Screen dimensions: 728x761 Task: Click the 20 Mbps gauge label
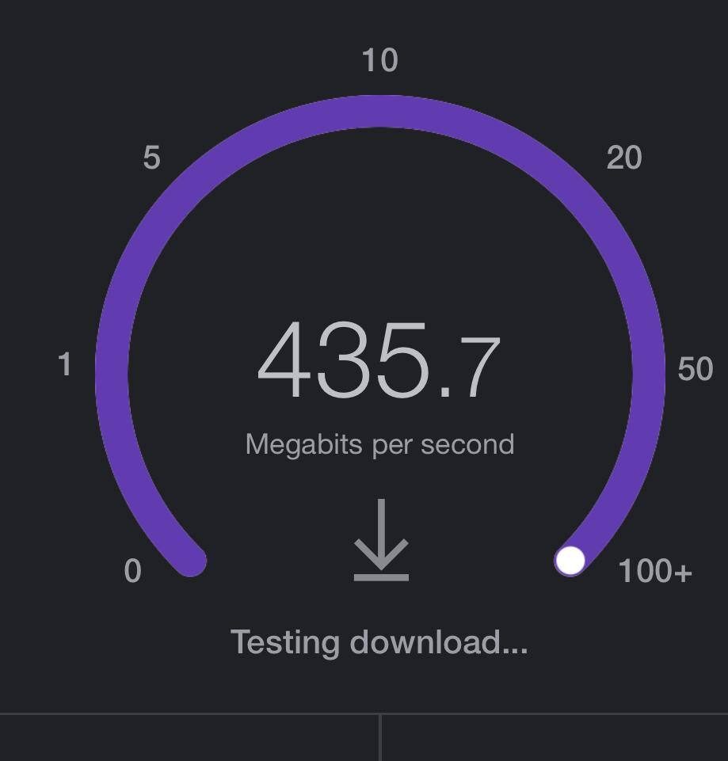pos(623,158)
